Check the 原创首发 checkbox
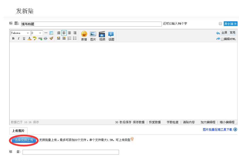This screenshot has width=239, height=164. (x=220, y=24)
